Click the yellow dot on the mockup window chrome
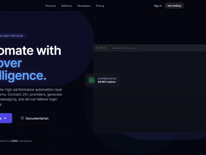206x155 pixels. (101, 48)
